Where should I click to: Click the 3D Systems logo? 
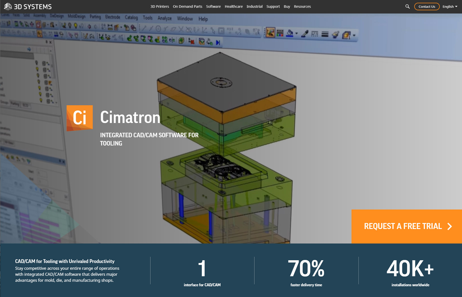[28, 6]
